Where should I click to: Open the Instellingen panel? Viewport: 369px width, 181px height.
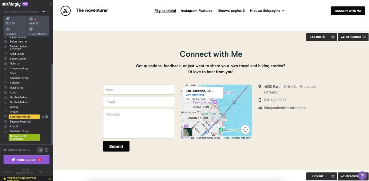point(38,31)
